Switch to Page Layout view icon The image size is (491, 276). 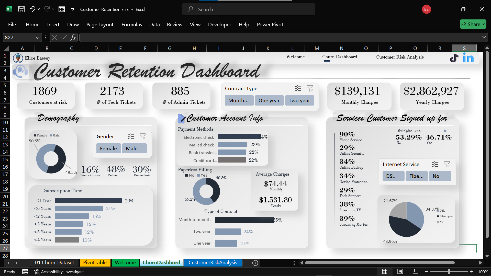tap(400, 272)
